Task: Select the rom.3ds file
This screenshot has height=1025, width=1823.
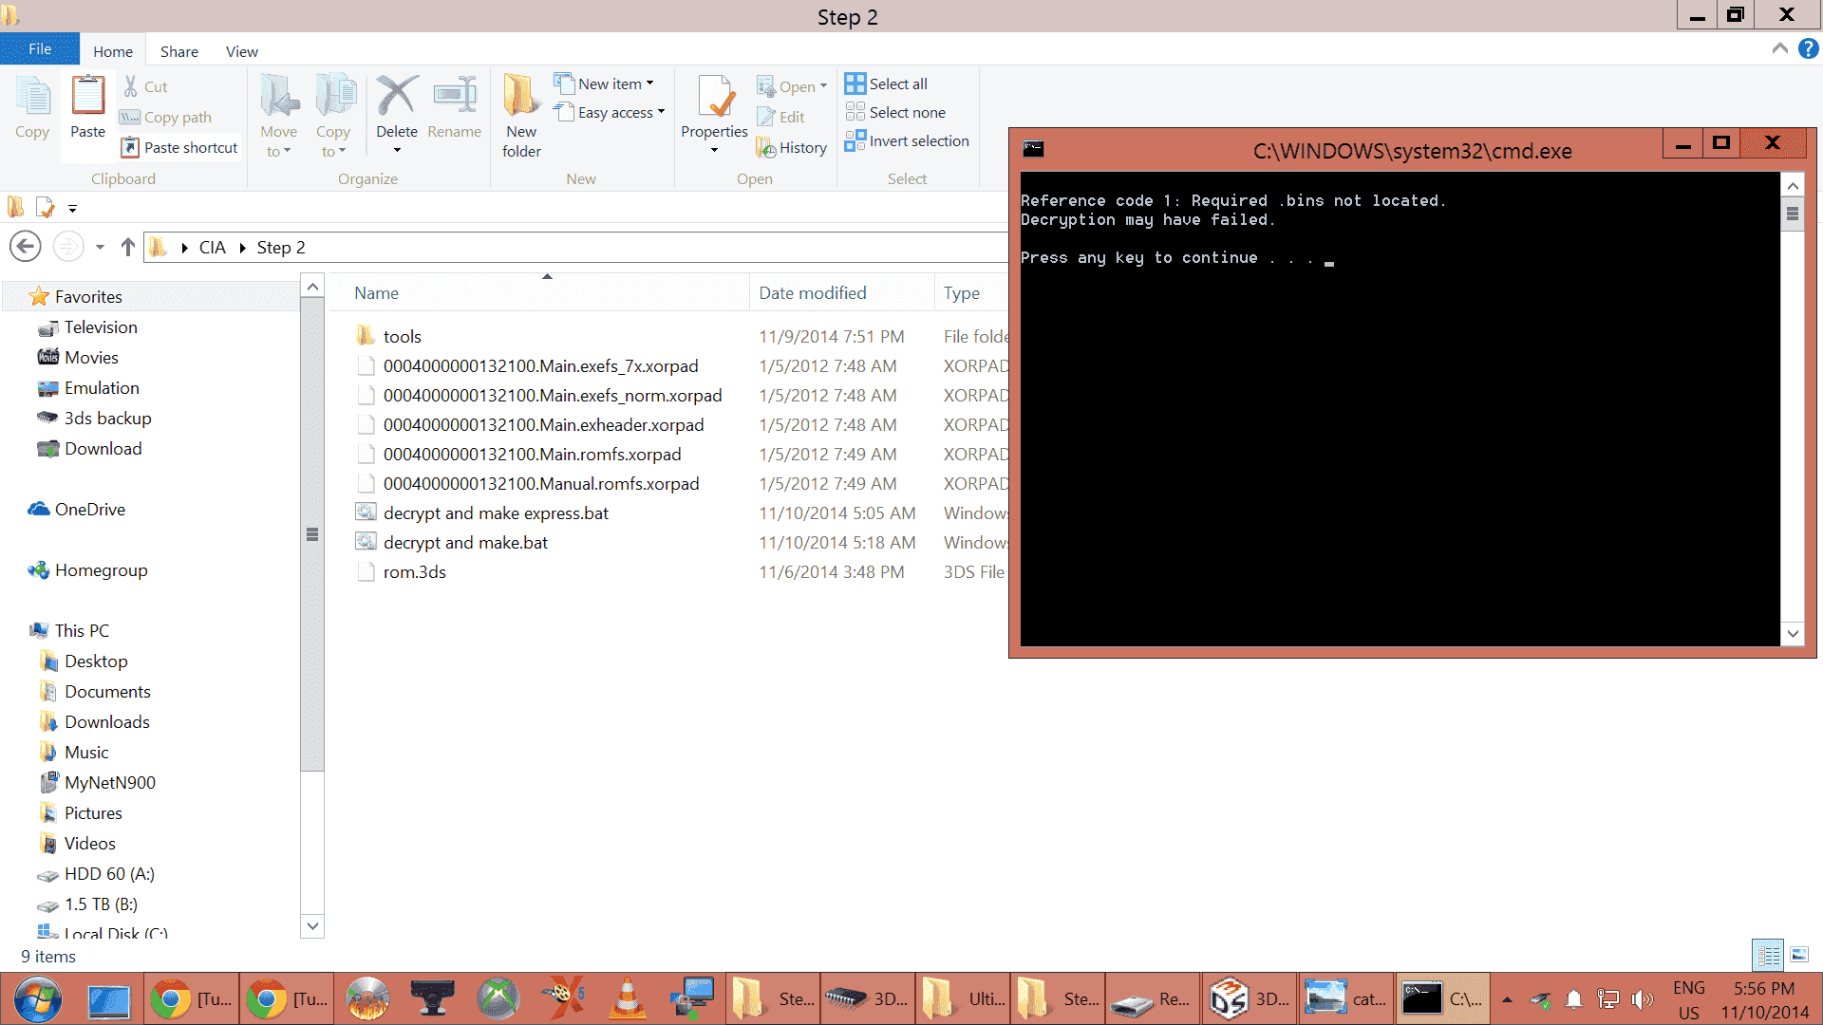Action: pos(414,571)
